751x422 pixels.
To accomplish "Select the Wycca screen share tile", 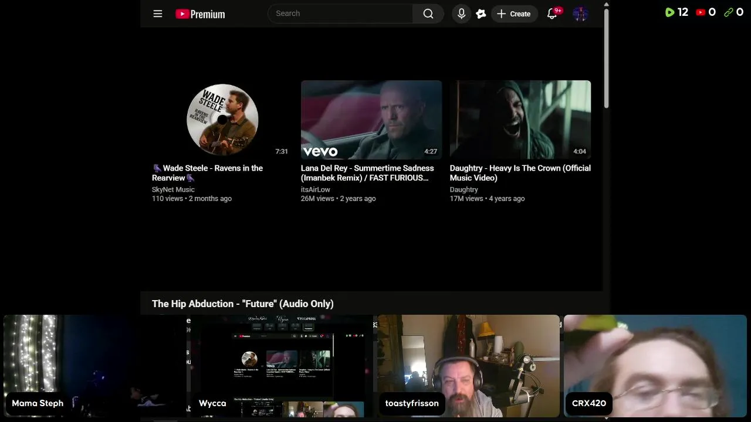I will pos(280,366).
